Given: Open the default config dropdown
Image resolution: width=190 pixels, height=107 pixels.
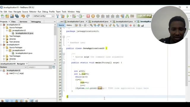Looking at the screenshot, I should [x=44, y=16].
